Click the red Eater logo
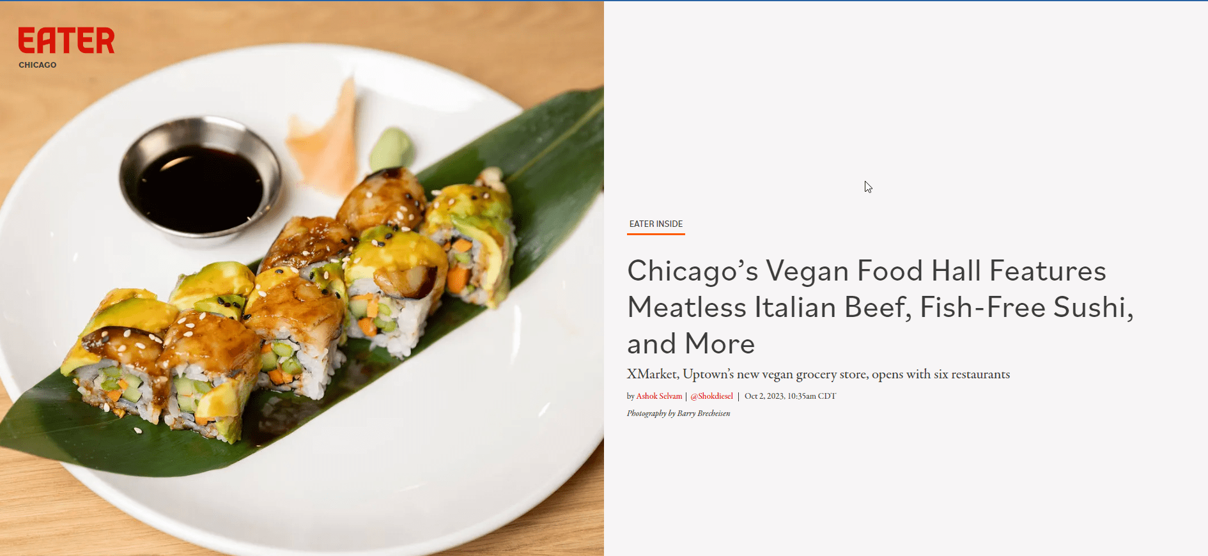The height and width of the screenshot is (556, 1208). pos(66,40)
